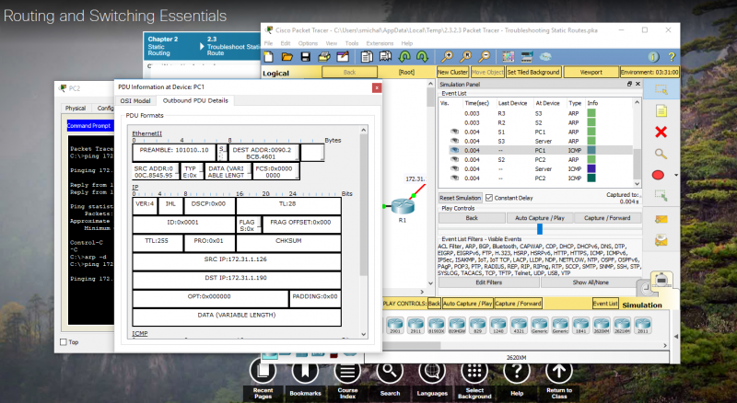
Task: Open the File menu
Action: tap(268, 43)
